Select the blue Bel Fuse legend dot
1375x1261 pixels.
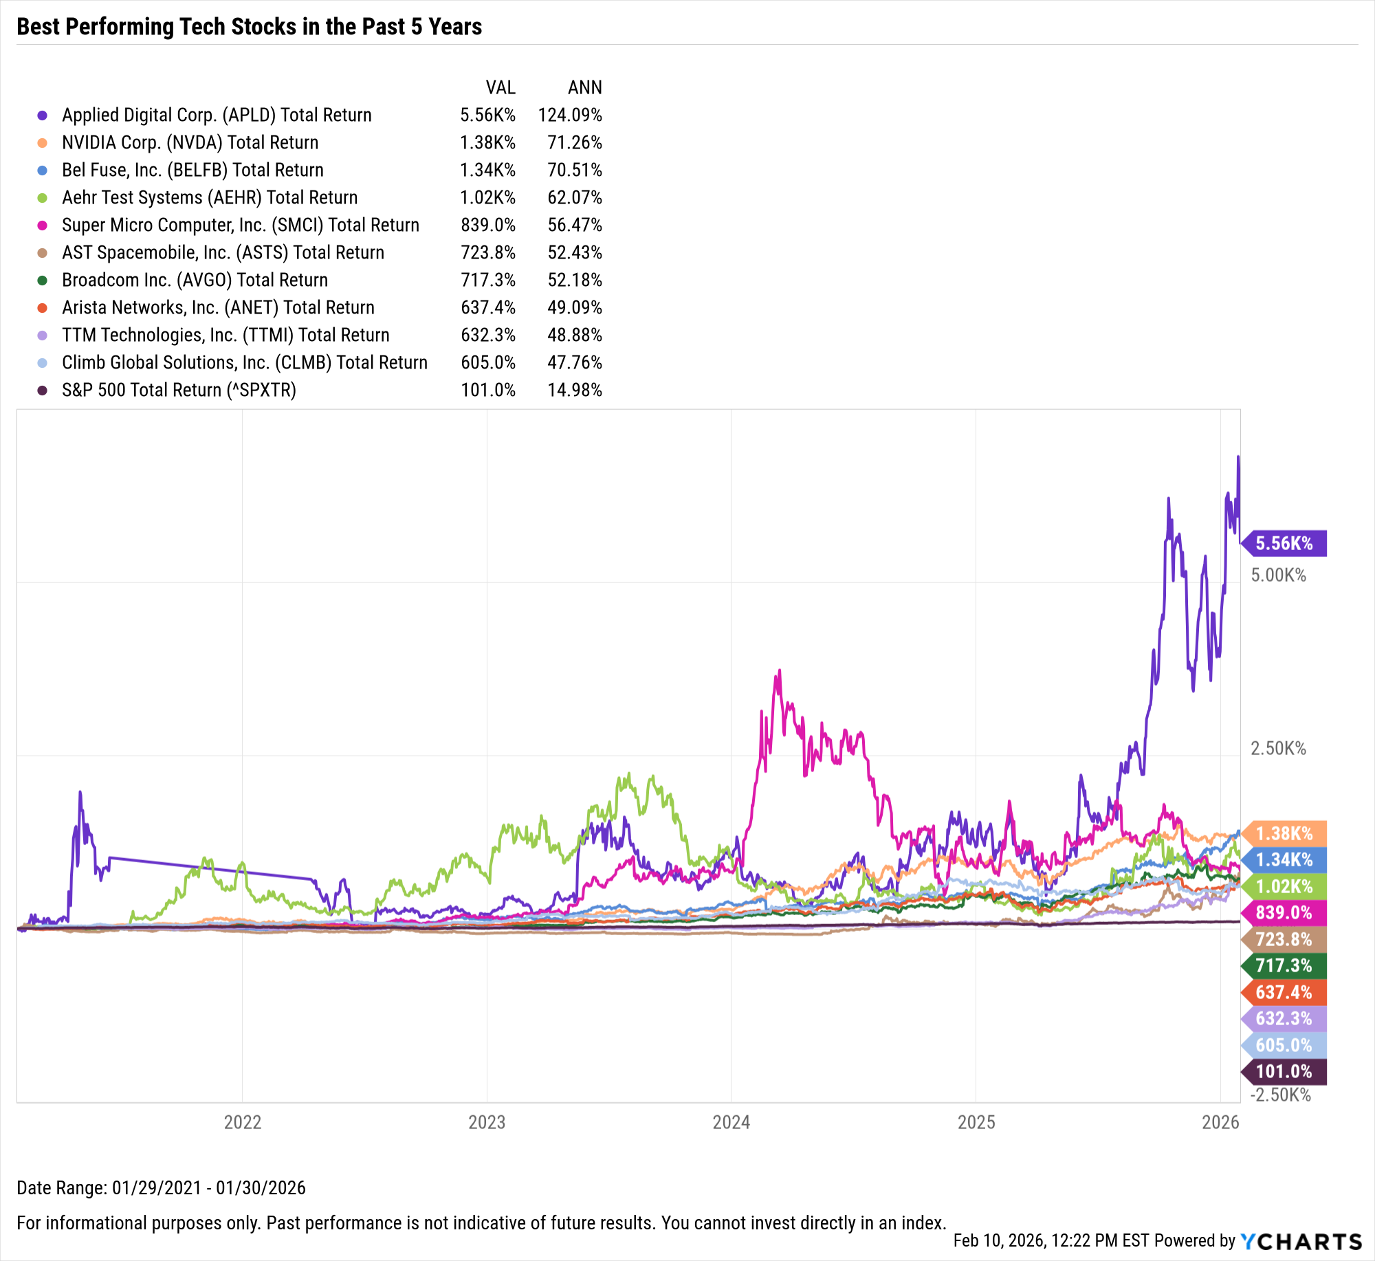click(43, 171)
